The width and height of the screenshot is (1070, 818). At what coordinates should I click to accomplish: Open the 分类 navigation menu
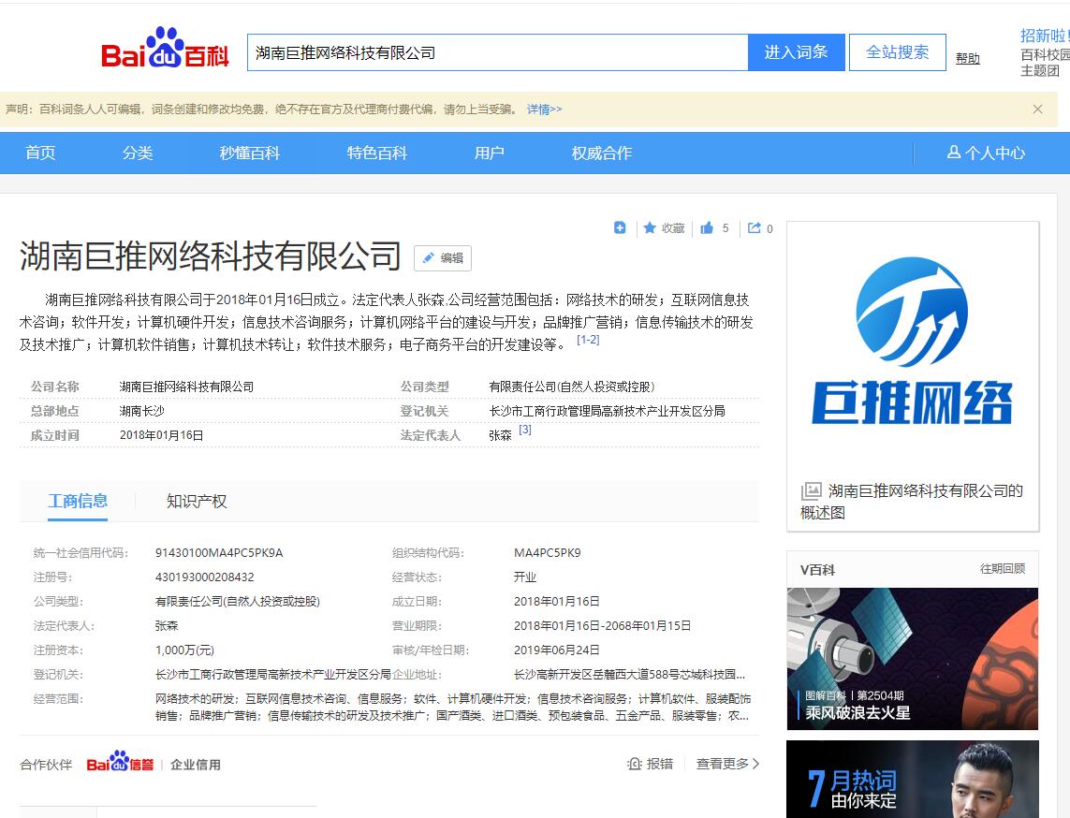click(138, 153)
